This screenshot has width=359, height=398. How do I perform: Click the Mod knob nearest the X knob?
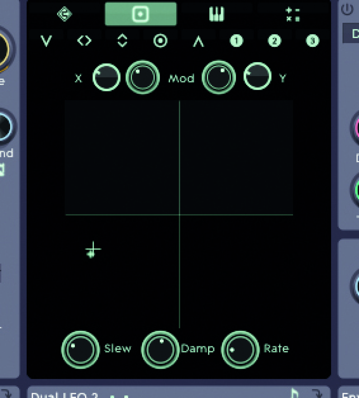point(143,77)
